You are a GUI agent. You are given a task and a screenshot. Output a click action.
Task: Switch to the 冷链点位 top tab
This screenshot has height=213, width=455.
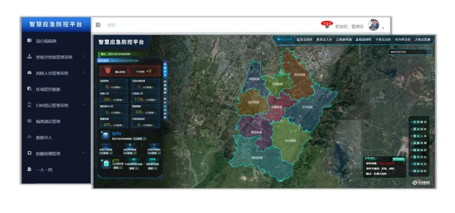403,39
